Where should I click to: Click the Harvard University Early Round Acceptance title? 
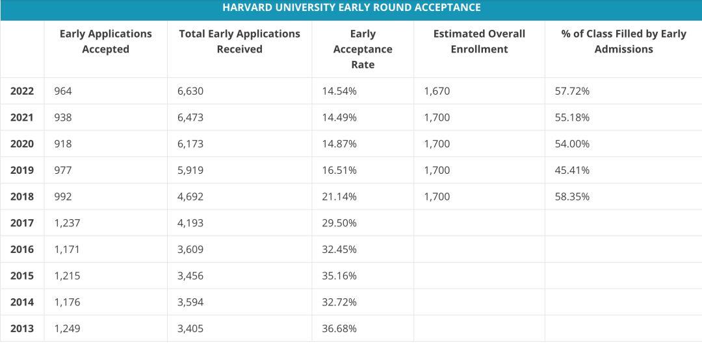351,8
